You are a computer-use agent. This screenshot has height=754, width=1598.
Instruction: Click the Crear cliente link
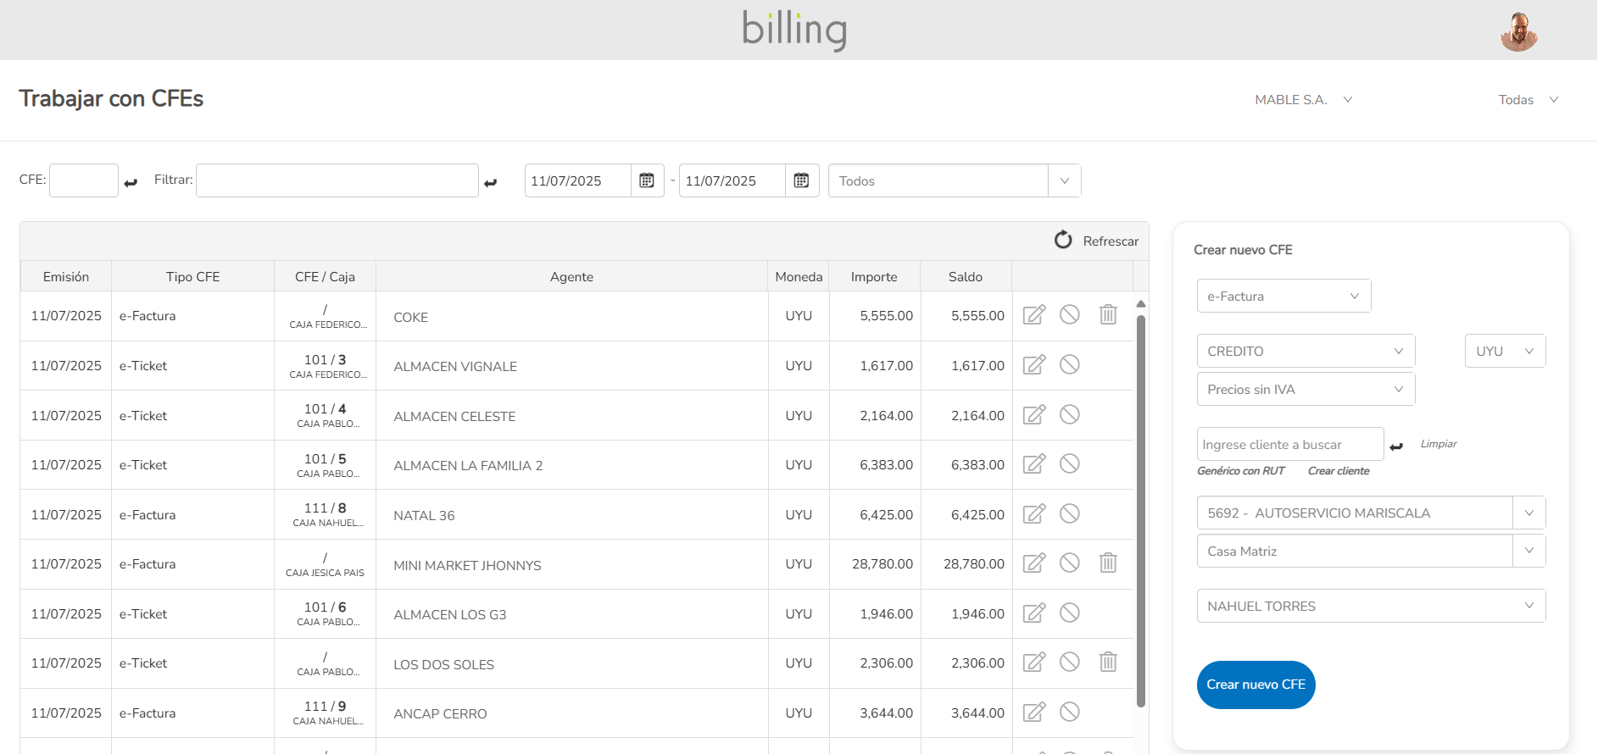pos(1338,471)
